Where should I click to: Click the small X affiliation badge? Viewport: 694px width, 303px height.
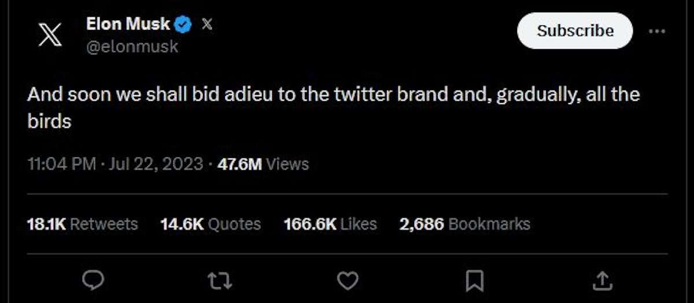coord(206,24)
